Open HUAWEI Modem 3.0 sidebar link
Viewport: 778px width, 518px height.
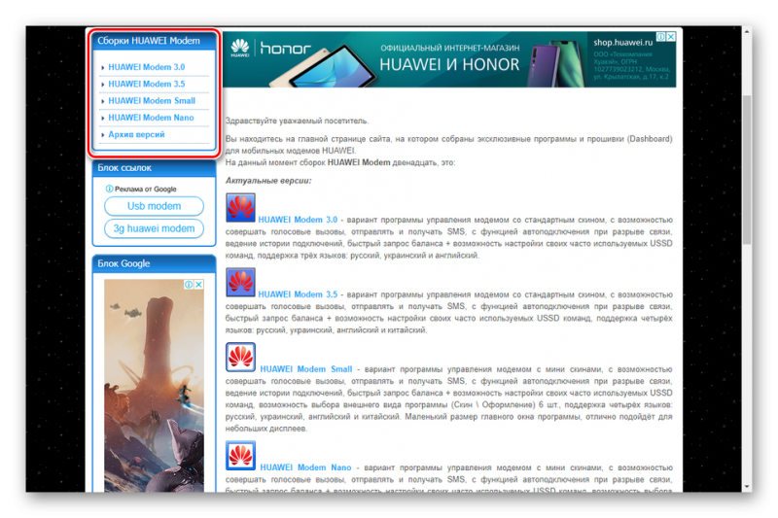[x=147, y=67]
